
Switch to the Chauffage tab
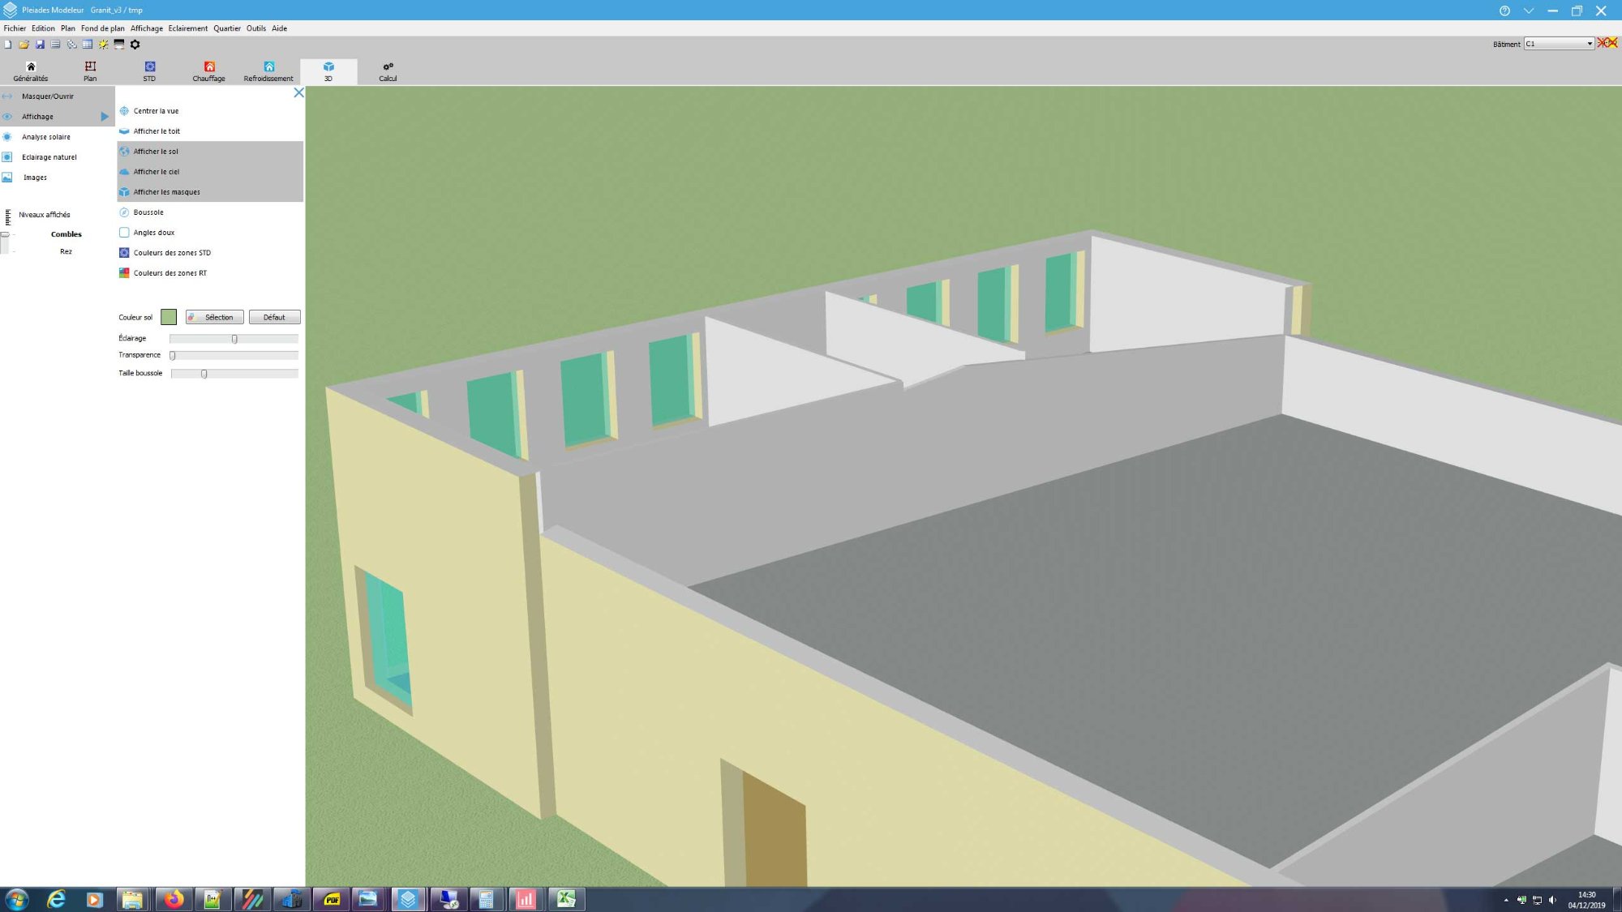[208, 71]
